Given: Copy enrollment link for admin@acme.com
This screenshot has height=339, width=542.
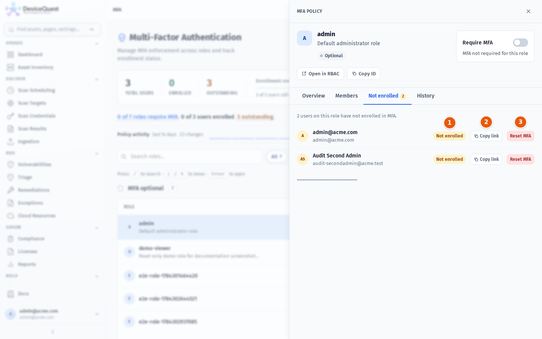Looking at the screenshot, I should (486, 136).
